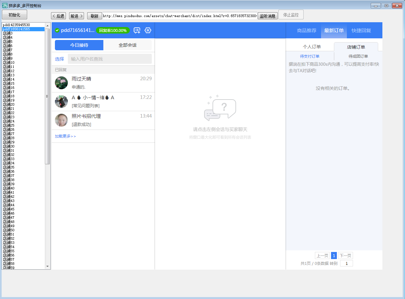This screenshot has height=299, width=405.
Task: Click the 已回复 section header
Action: (x=103, y=70)
